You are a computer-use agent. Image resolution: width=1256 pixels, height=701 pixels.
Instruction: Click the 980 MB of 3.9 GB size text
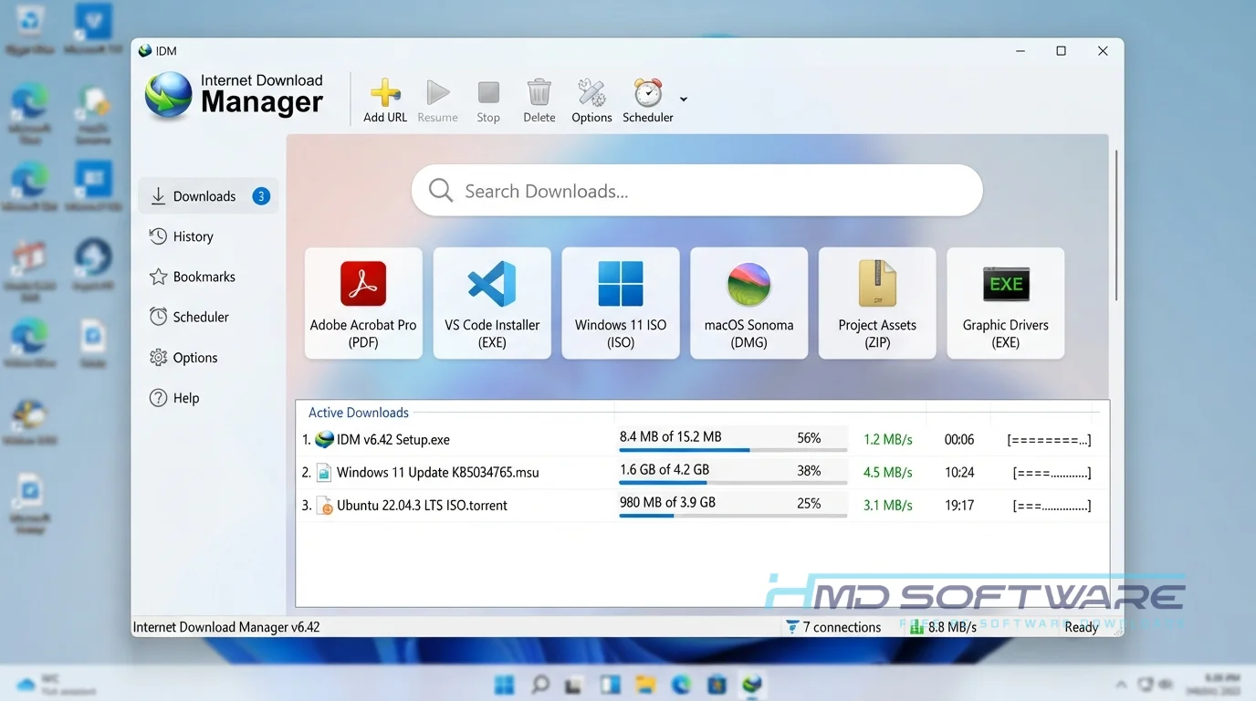pos(667,502)
